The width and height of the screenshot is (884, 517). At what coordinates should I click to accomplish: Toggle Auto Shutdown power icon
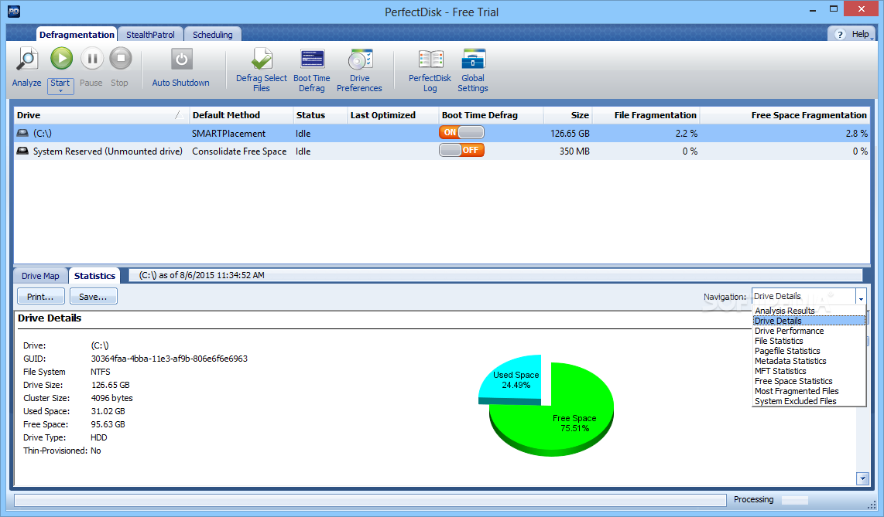click(181, 59)
